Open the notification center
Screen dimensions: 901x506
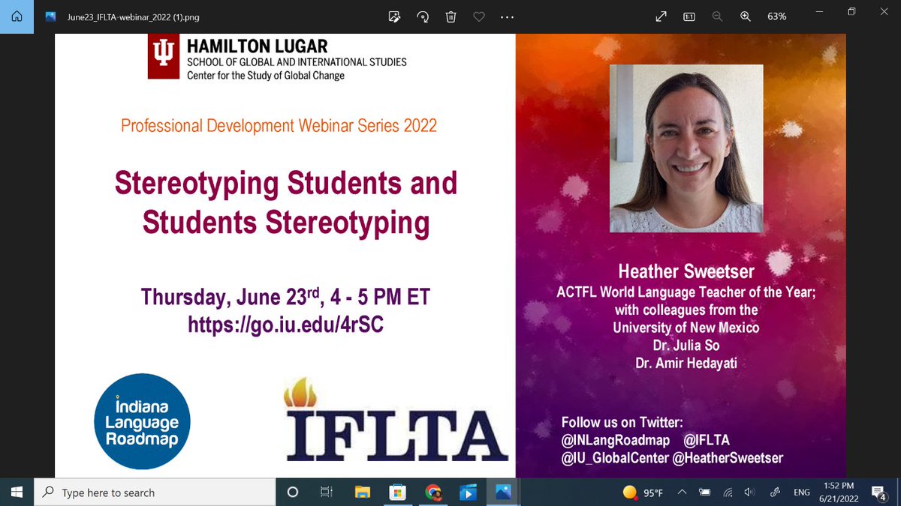tap(878, 492)
